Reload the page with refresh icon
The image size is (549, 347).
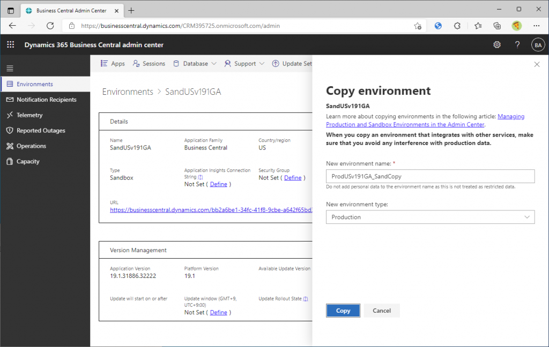click(50, 26)
